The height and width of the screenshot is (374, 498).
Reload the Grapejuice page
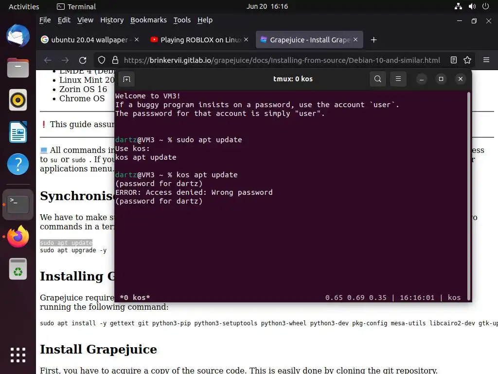tap(83, 60)
